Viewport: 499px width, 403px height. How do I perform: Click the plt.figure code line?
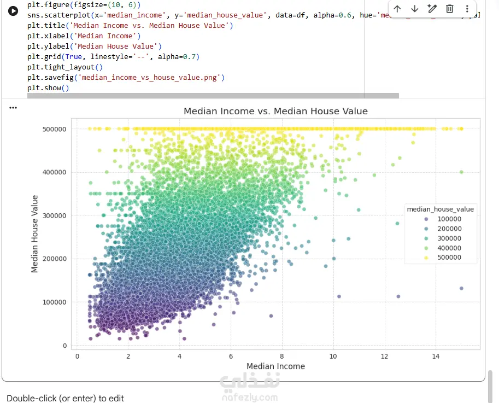[x=84, y=5]
